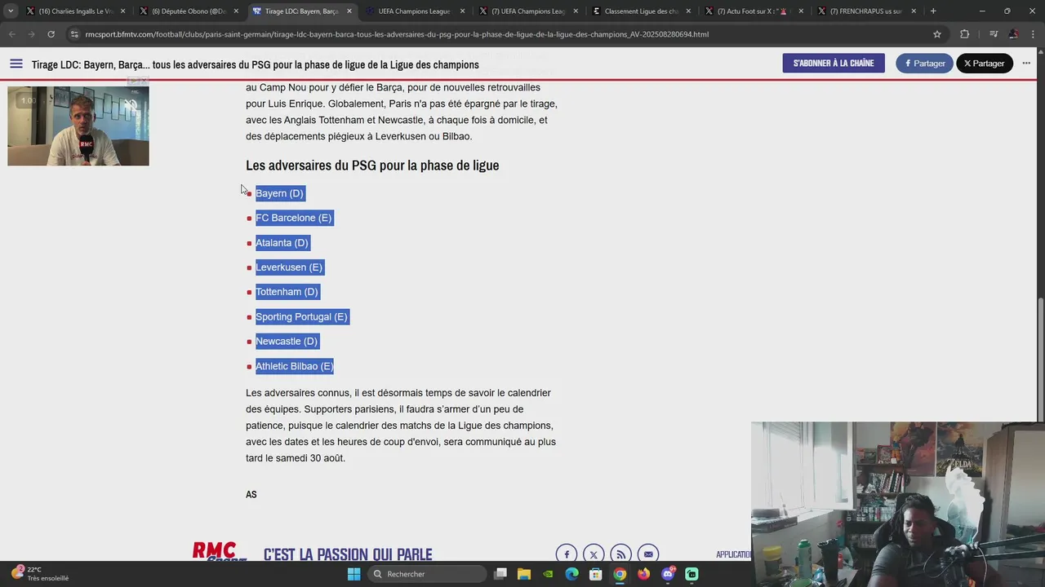Click the address bar URL field
The width and height of the screenshot is (1045, 587).
click(x=506, y=34)
